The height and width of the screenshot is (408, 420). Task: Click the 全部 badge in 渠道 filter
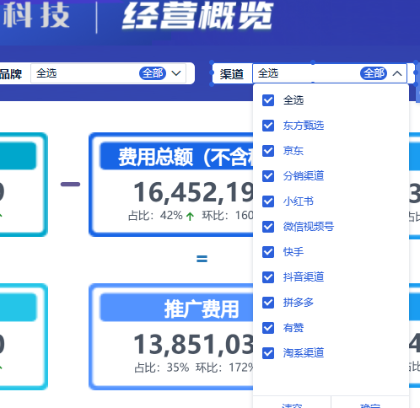click(374, 73)
